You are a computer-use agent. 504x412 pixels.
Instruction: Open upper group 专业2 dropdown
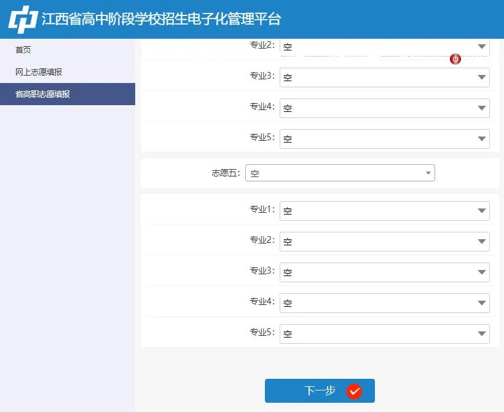click(x=385, y=47)
